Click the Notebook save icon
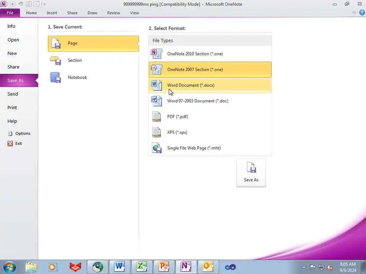366x274 pixels. [x=55, y=77]
